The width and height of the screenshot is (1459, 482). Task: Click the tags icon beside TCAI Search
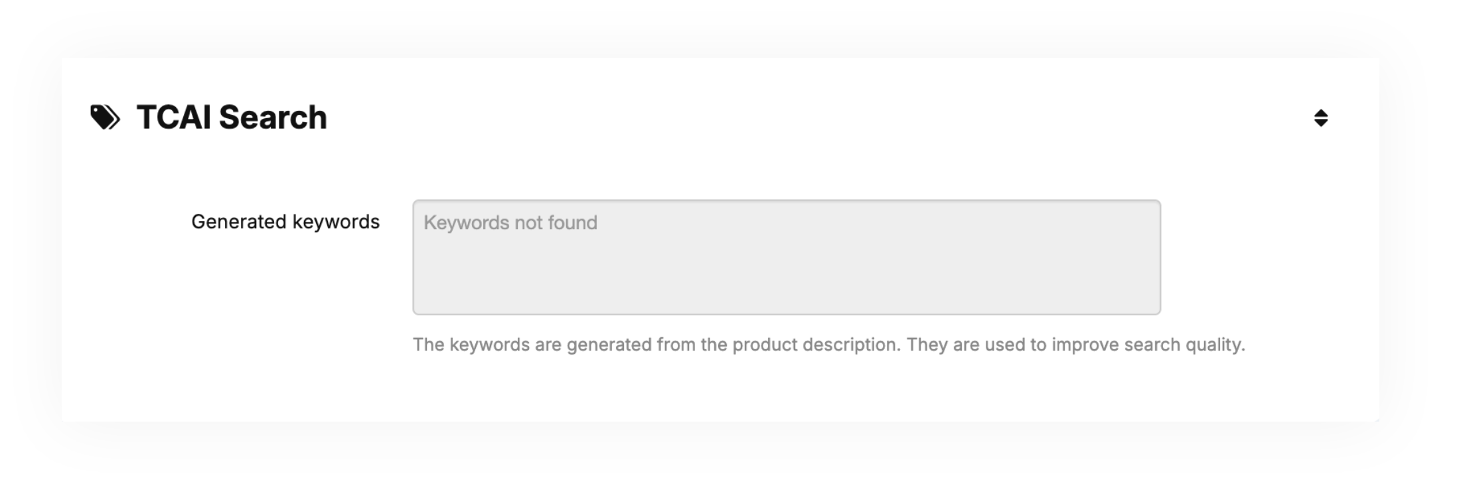pos(105,118)
